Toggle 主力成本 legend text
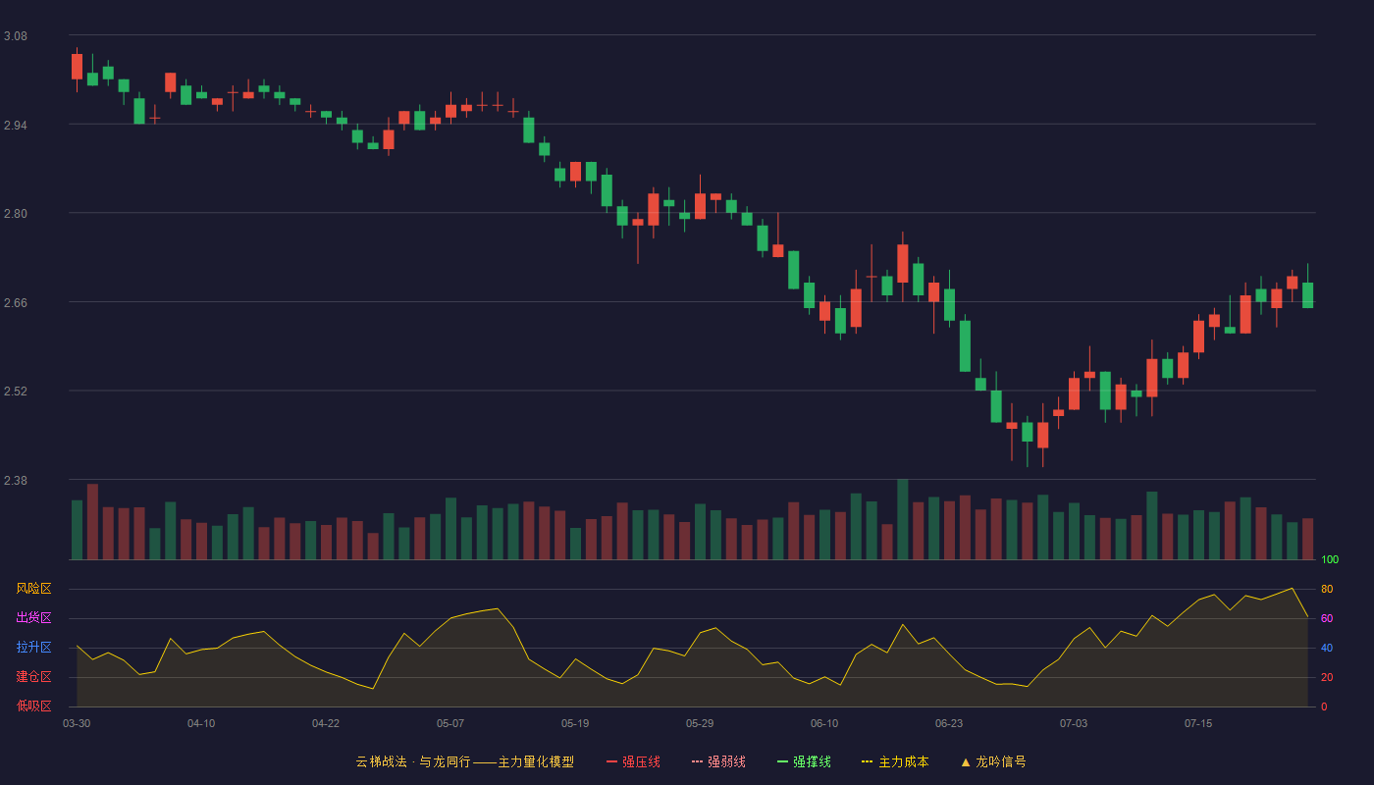 (x=903, y=761)
